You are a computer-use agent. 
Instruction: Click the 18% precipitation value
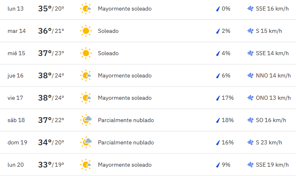tap(228, 120)
